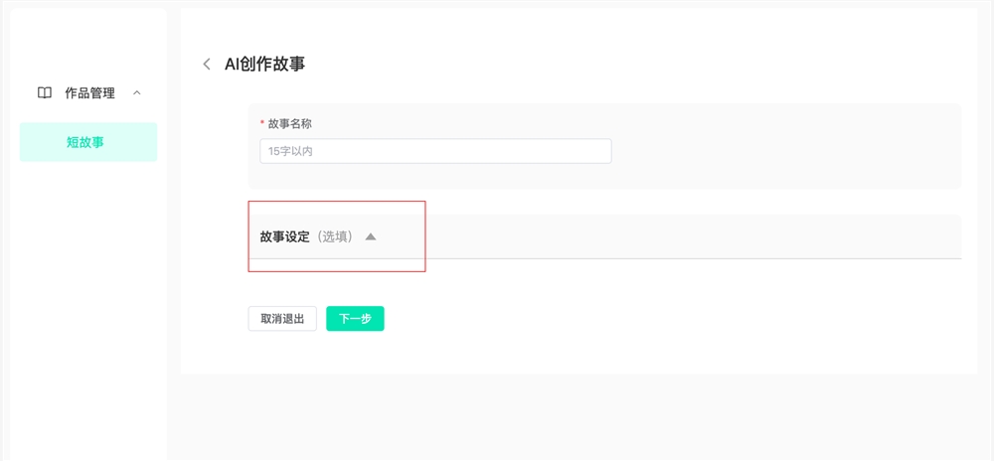The width and height of the screenshot is (994, 461).
Task: Click the 15字以内 placeholder text
Action: 290,152
